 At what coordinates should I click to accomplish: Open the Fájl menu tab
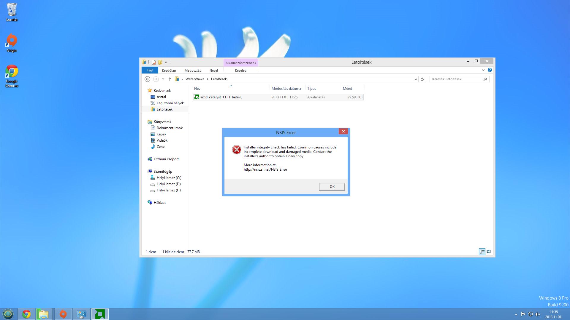(150, 70)
